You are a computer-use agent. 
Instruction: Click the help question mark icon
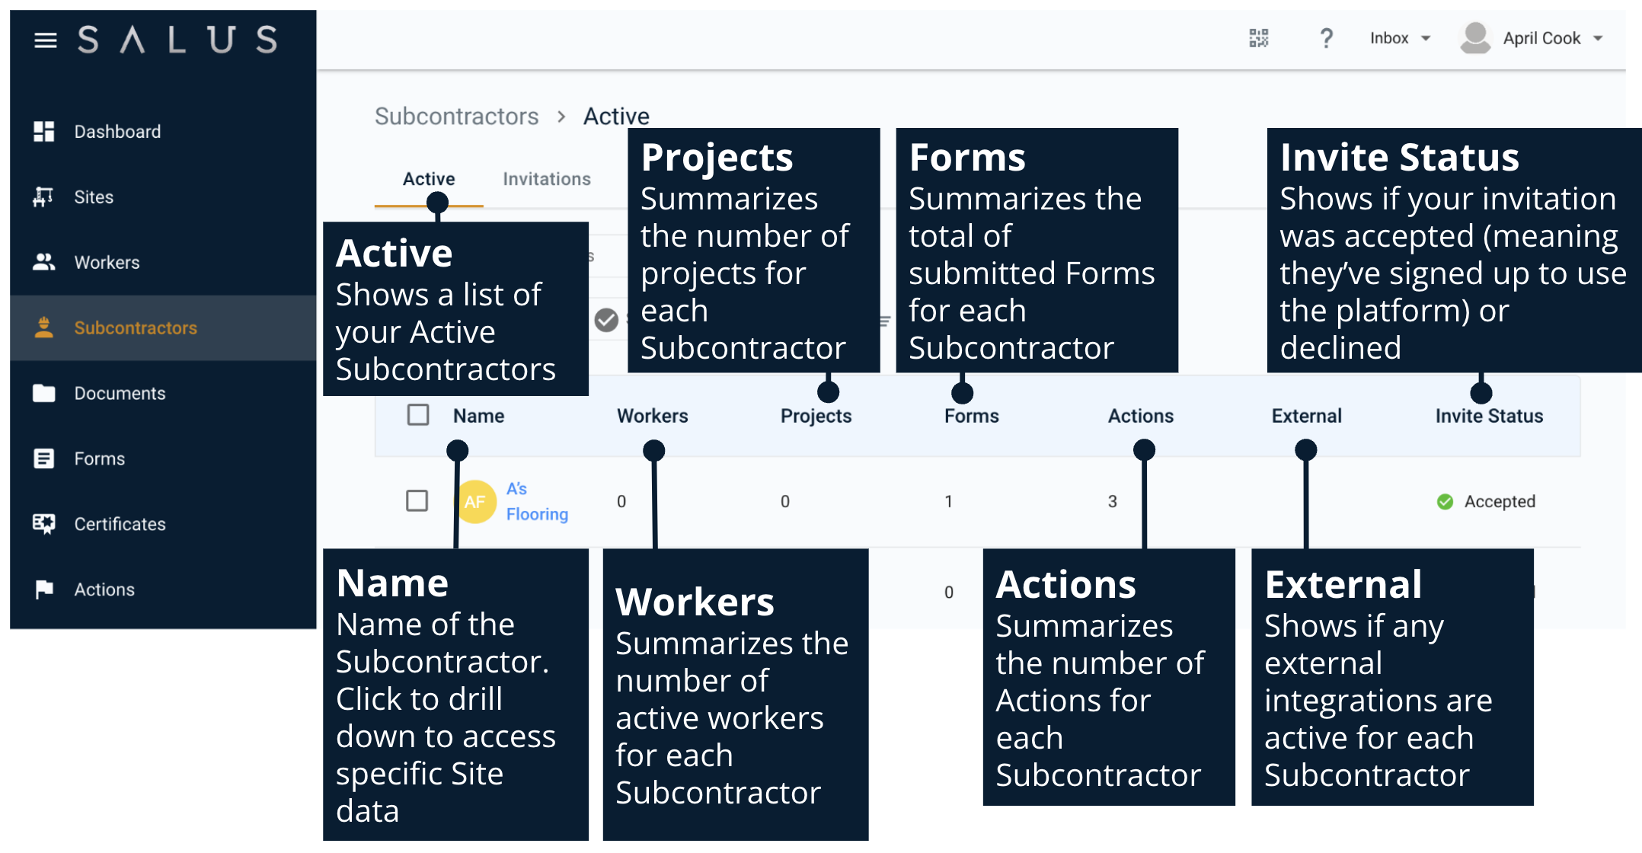point(1326,38)
